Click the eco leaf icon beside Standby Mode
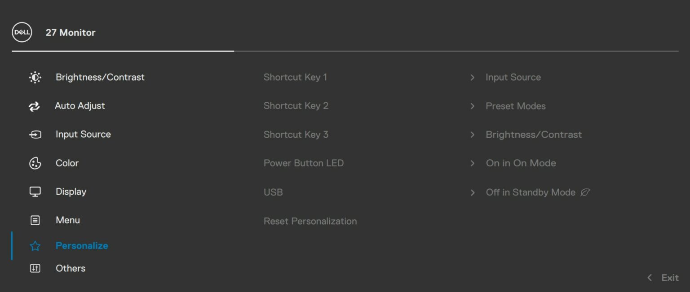The image size is (690, 292). [x=585, y=192]
